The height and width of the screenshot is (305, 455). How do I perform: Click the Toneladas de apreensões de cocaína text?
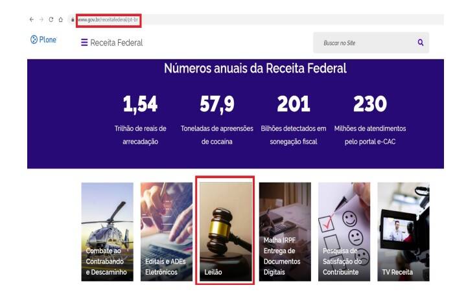(216, 135)
